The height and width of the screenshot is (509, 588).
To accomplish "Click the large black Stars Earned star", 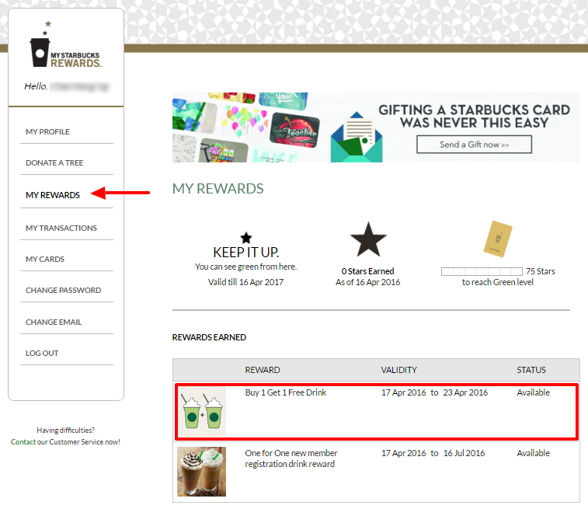I will [368, 239].
